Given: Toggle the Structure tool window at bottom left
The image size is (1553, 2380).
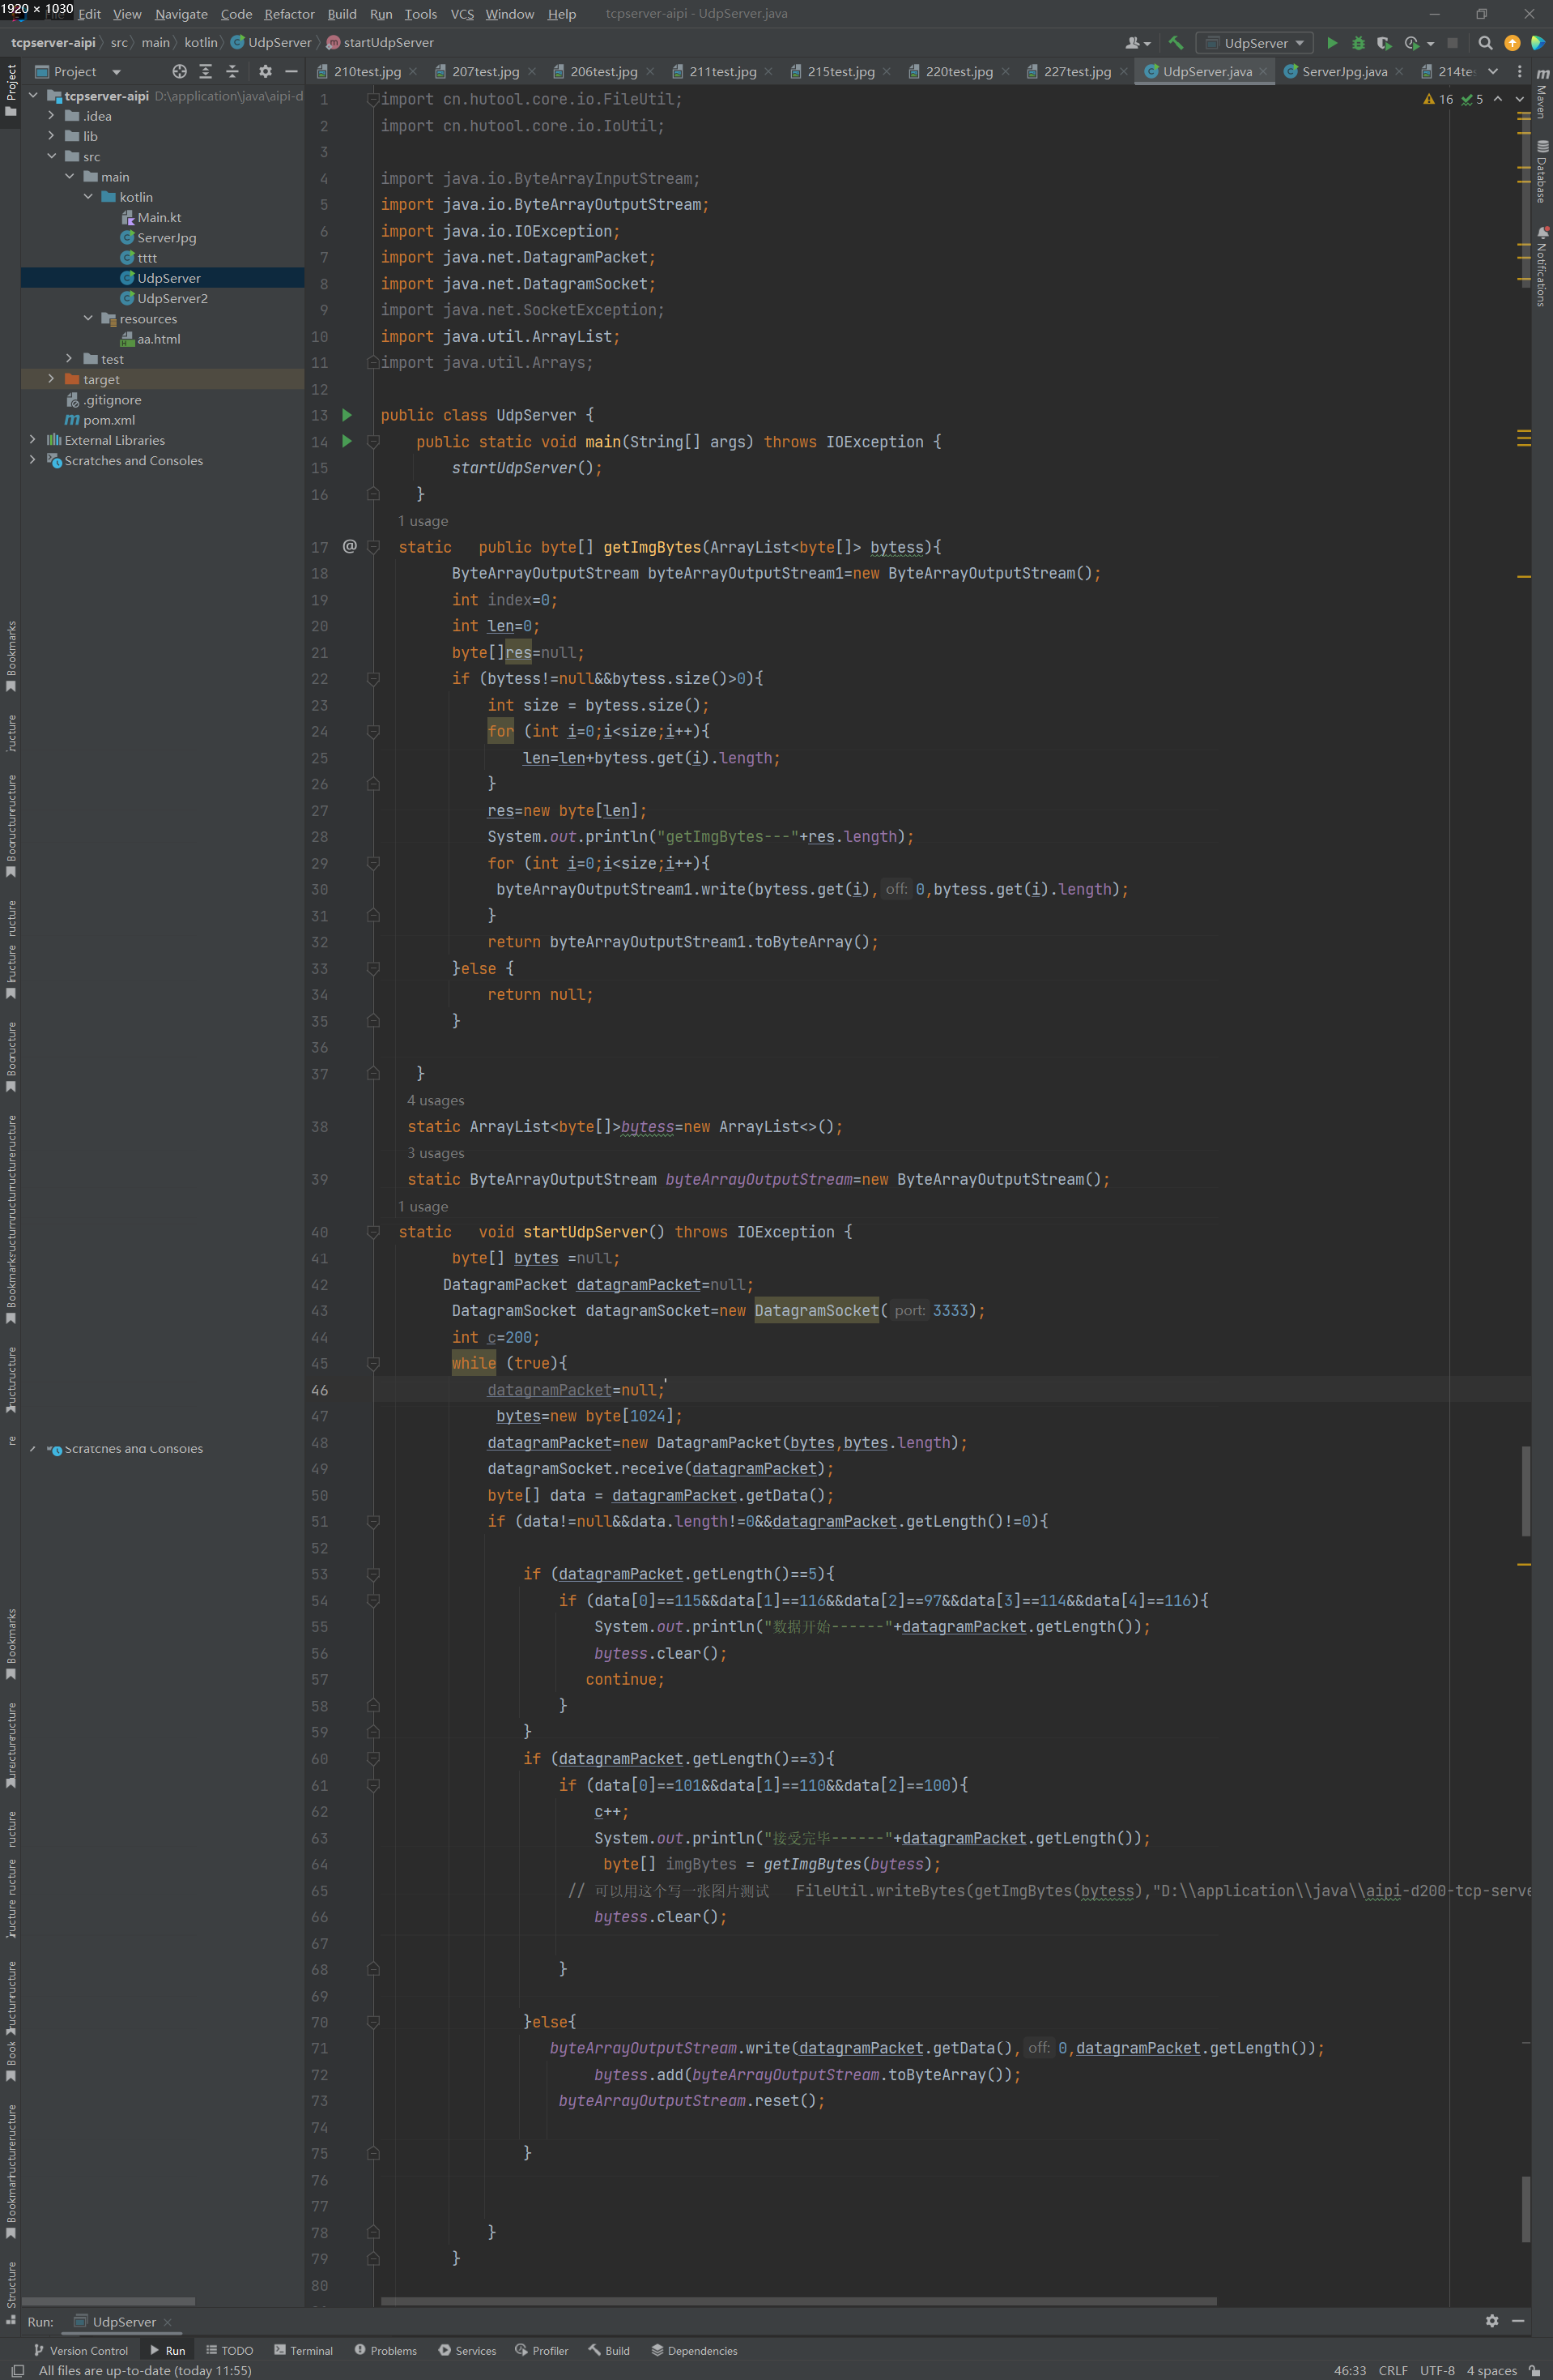Looking at the screenshot, I should coord(11,2293).
